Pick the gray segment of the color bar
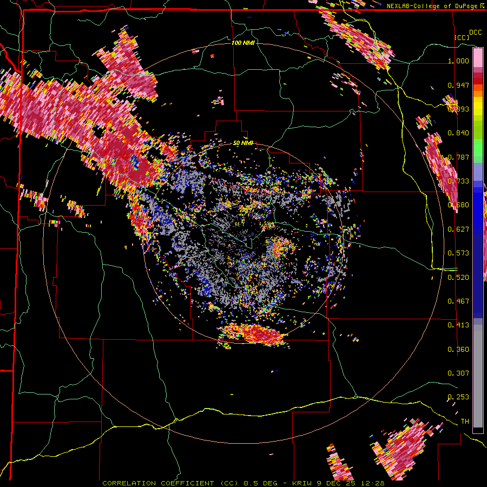The width and height of the screenshot is (487, 487). point(478,376)
